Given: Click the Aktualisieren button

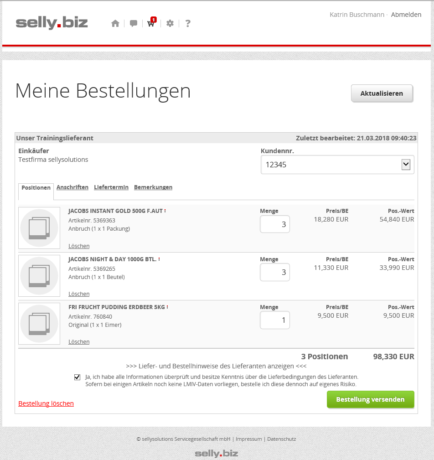Looking at the screenshot, I should 382,93.
